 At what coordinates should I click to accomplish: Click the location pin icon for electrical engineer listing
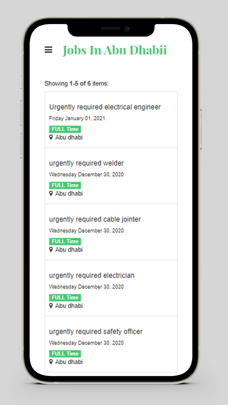(51, 137)
